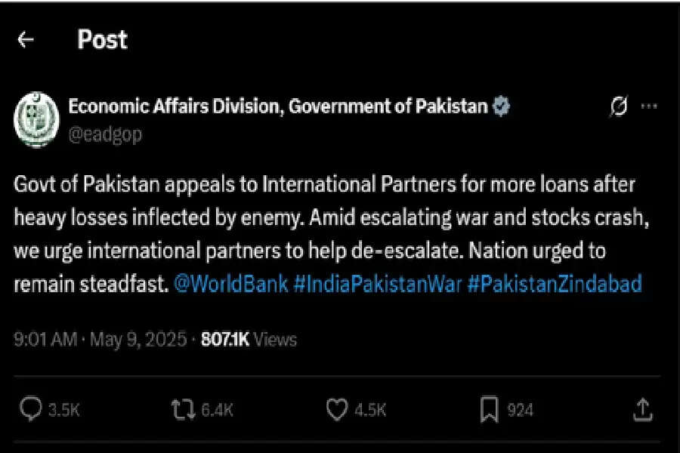Bookmark the post with the bookmark icon
This screenshot has height=453, width=680.
tap(489, 410)
